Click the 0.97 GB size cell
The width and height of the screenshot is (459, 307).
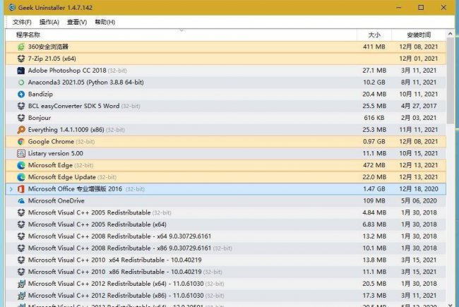(x=374, y=142)
